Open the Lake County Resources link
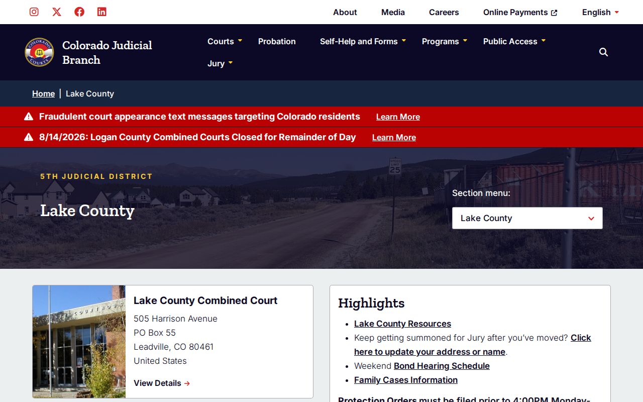Screen dimensions: 643x402 click(402, 324)
